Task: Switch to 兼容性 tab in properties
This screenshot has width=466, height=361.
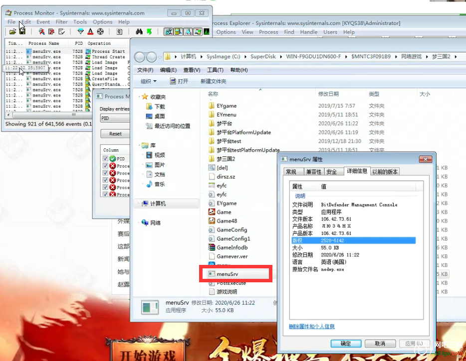Action: tap(313, 171)
